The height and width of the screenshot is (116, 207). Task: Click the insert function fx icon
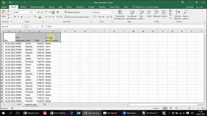click(42, 27)
